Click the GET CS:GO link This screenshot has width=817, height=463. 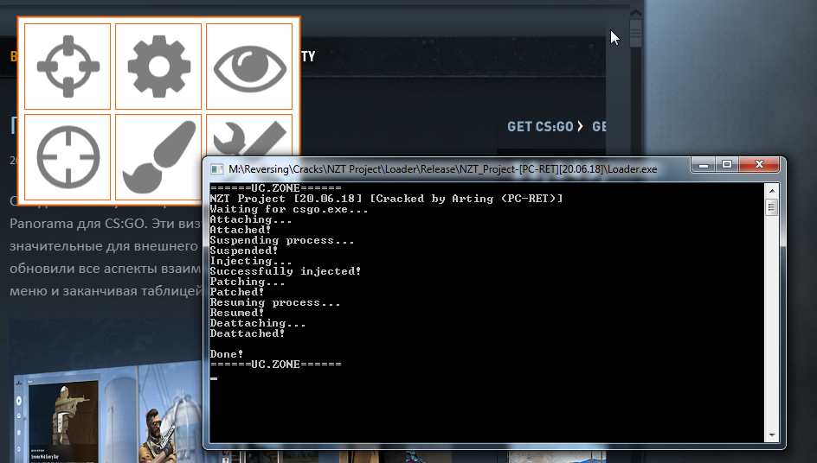point(545,126)
